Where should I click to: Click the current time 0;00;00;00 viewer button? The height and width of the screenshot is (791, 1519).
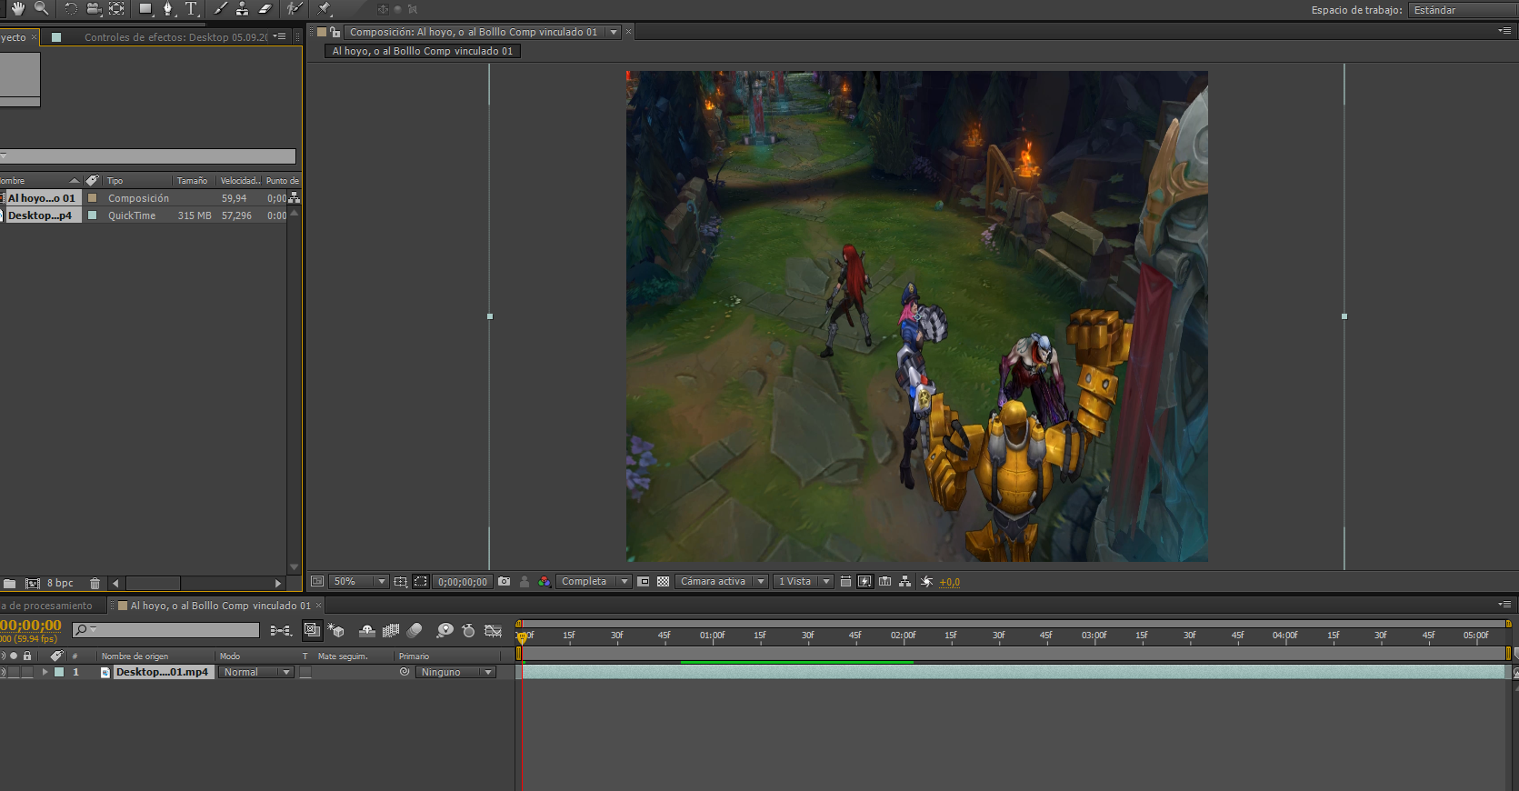click(x=463, y=582)
